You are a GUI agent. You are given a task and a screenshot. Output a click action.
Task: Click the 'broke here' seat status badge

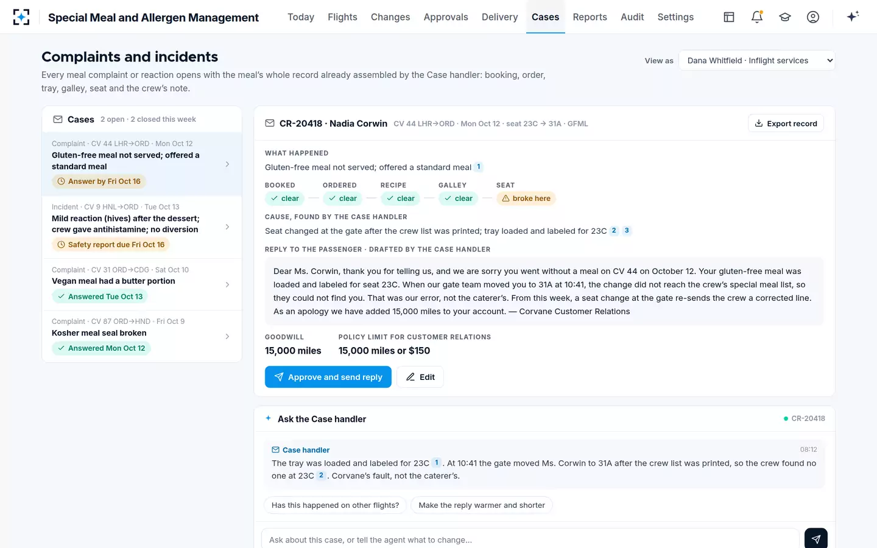click(x=526, y=198)
